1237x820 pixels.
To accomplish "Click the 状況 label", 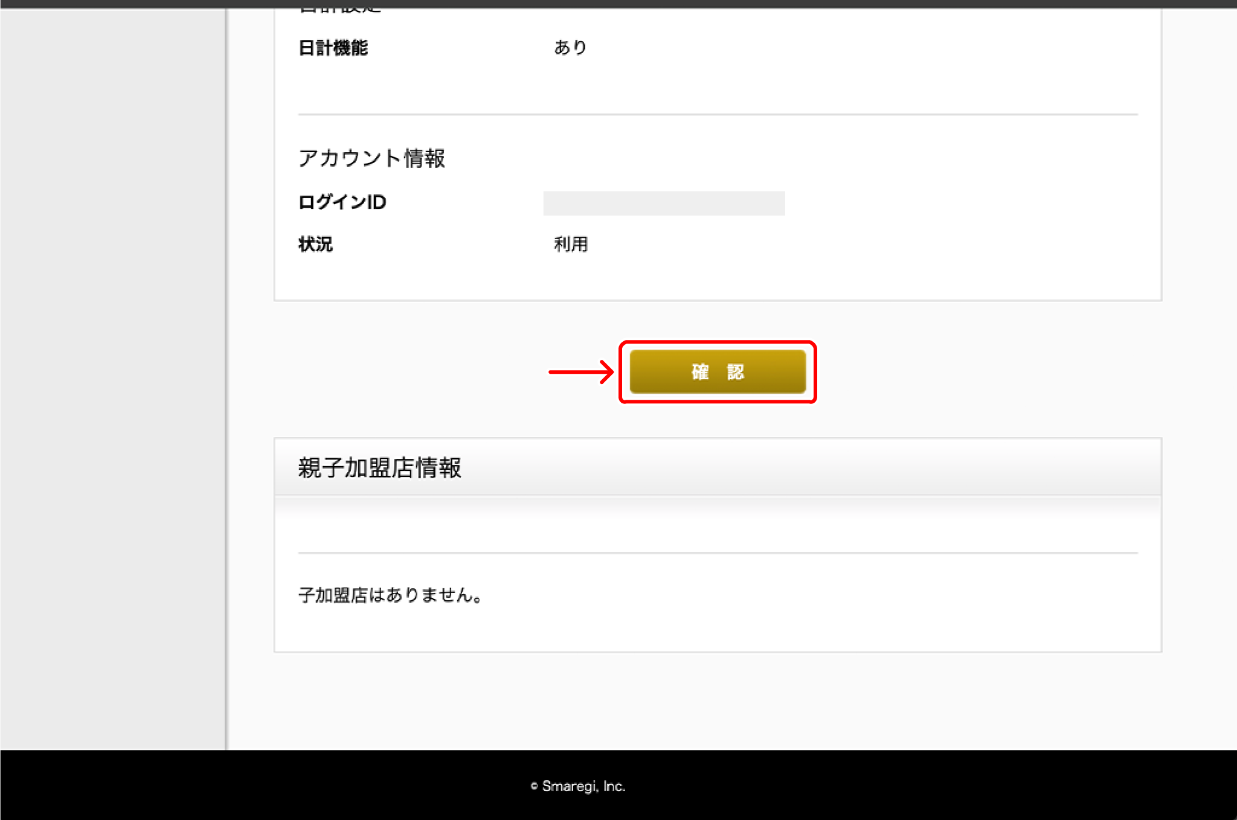I will pyautogui.click(x=315, y=244).
